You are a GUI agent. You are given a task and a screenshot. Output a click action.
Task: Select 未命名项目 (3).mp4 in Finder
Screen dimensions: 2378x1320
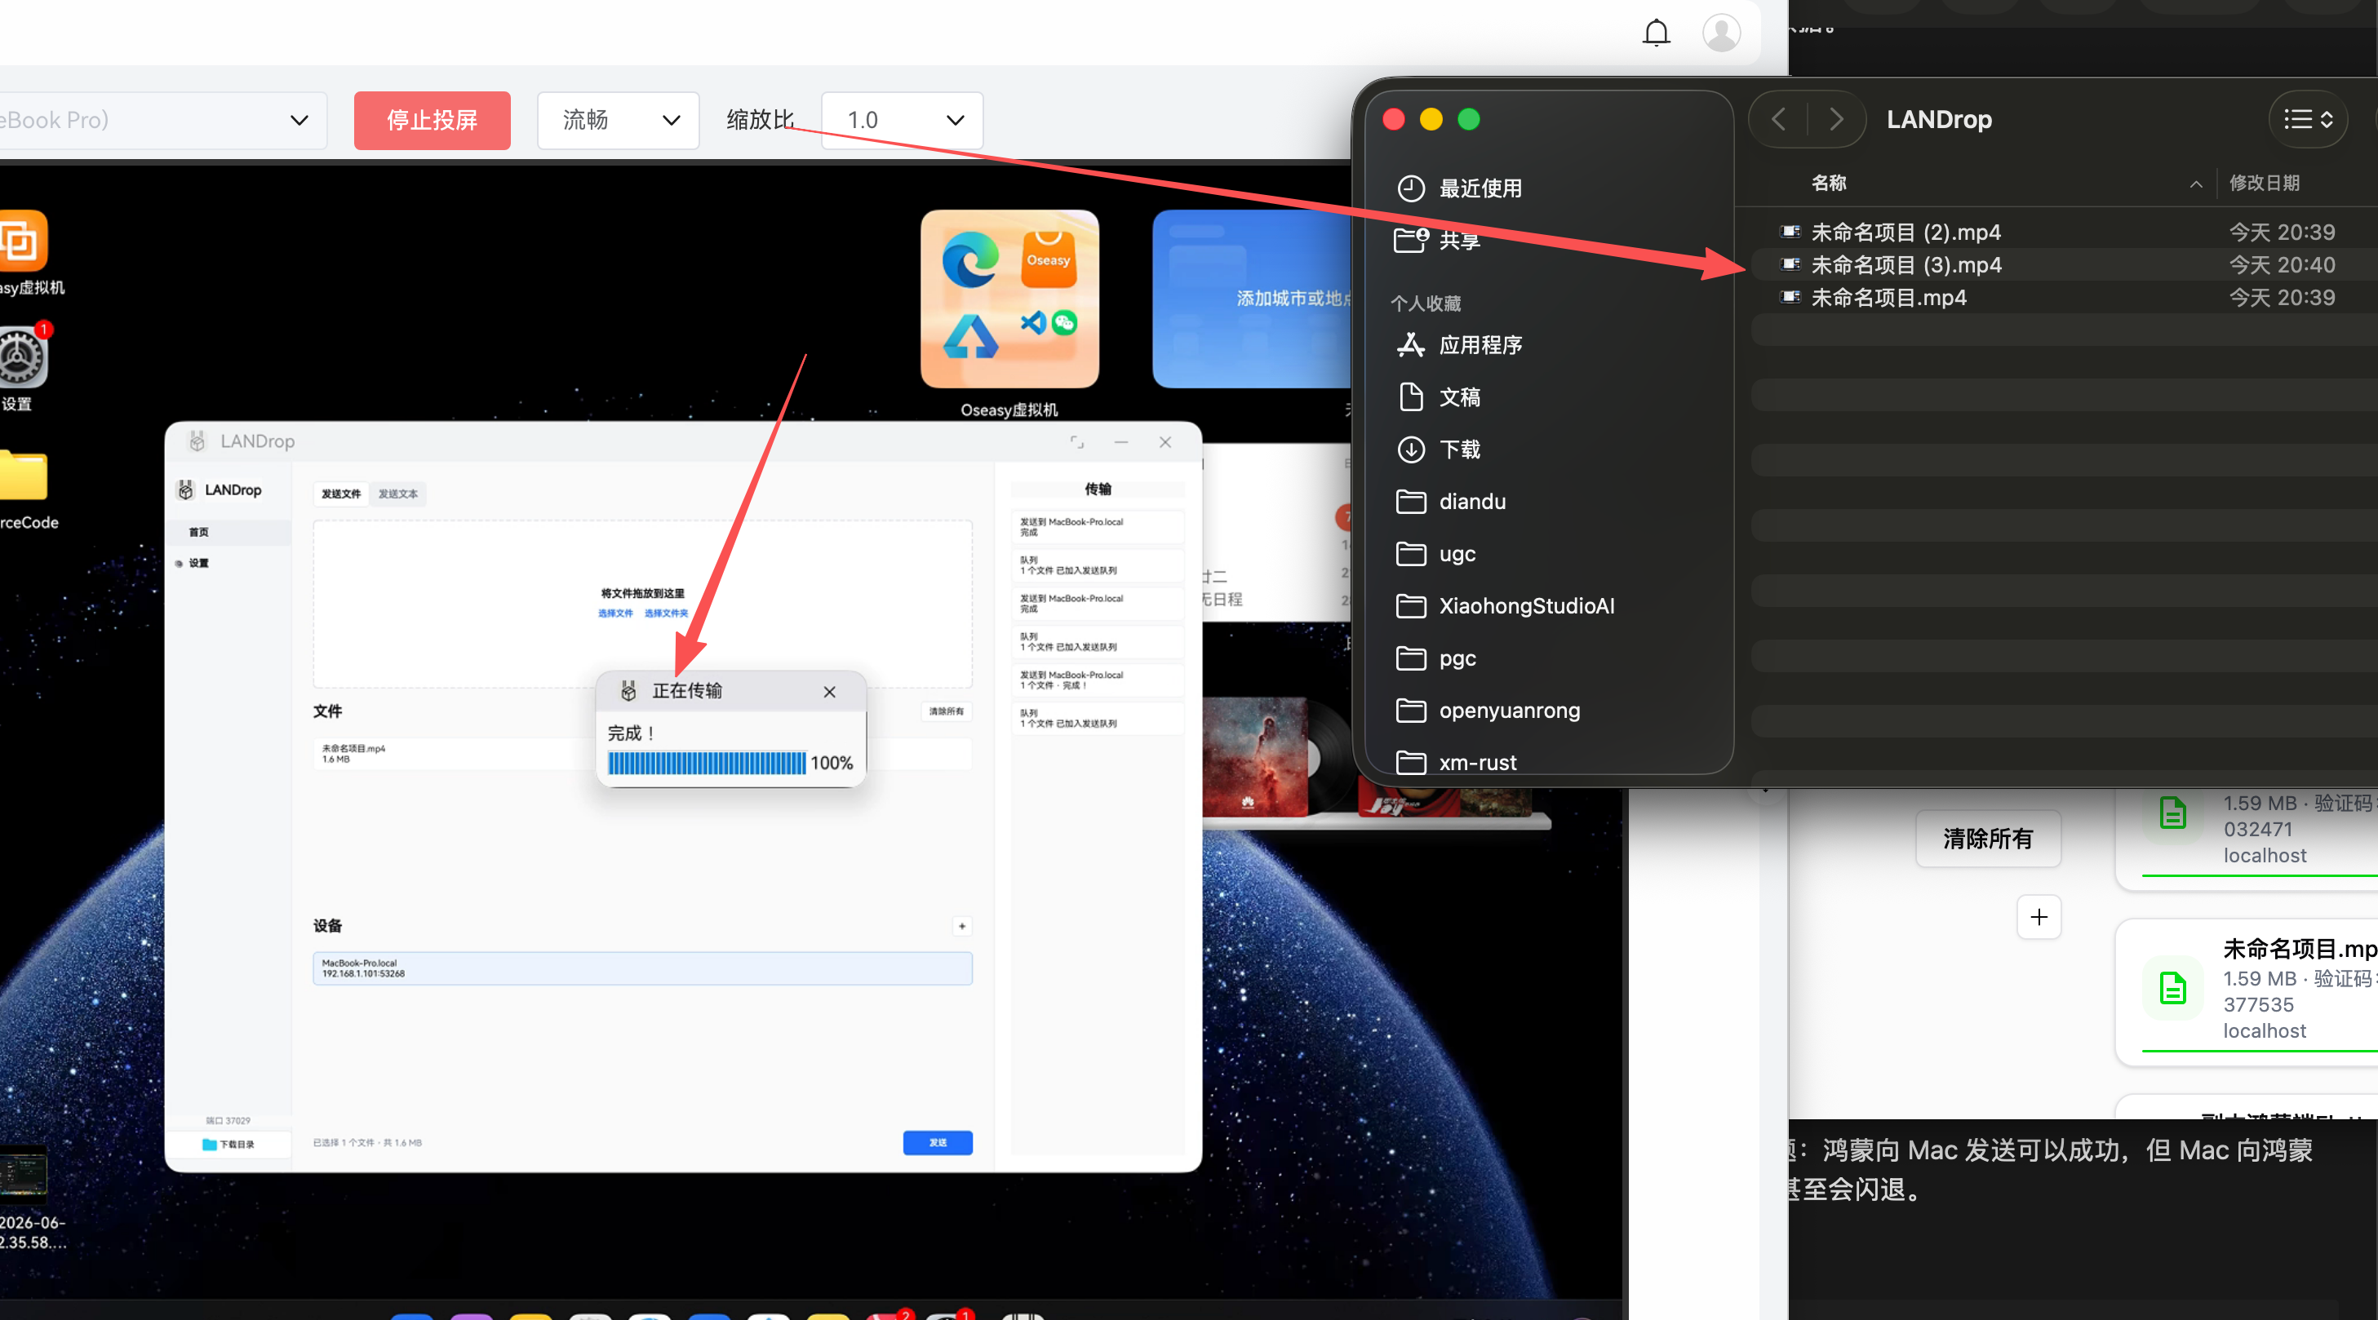2064,266
